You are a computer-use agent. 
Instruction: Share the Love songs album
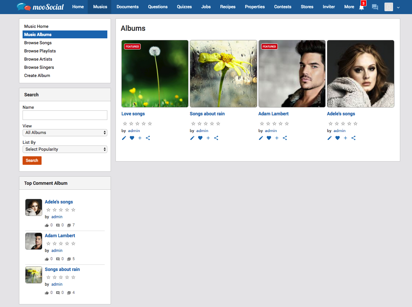[x=148, y=138]
